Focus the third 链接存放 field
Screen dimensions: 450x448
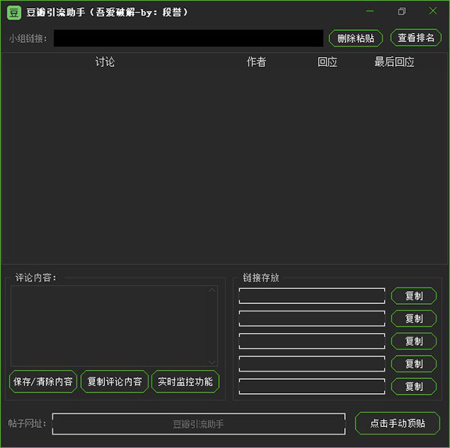[x=312, y=341]
